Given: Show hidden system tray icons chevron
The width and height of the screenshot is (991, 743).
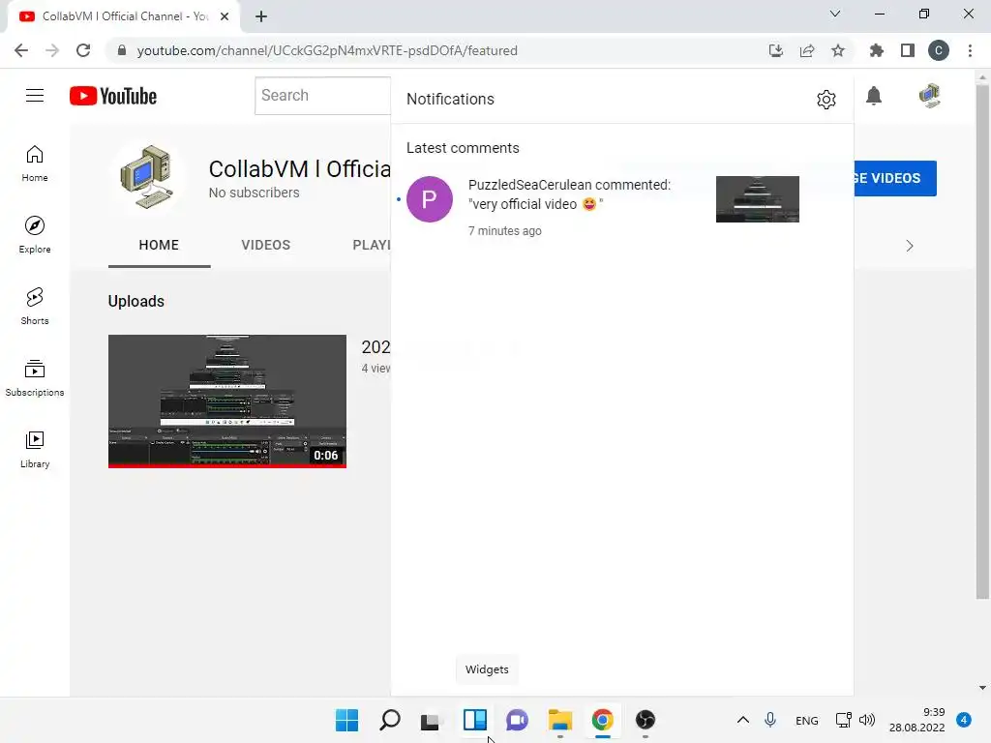Looking at the screenshot, I should point(743,720).
